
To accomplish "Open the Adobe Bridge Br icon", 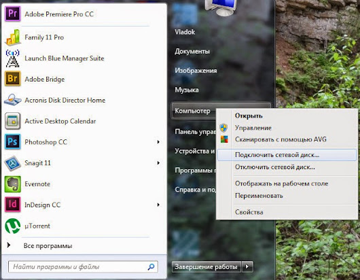I will click(x=13, y=79).
